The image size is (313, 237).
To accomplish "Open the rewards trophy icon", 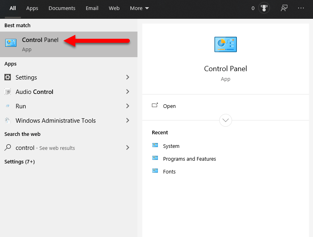I will [x=264, y=8].
